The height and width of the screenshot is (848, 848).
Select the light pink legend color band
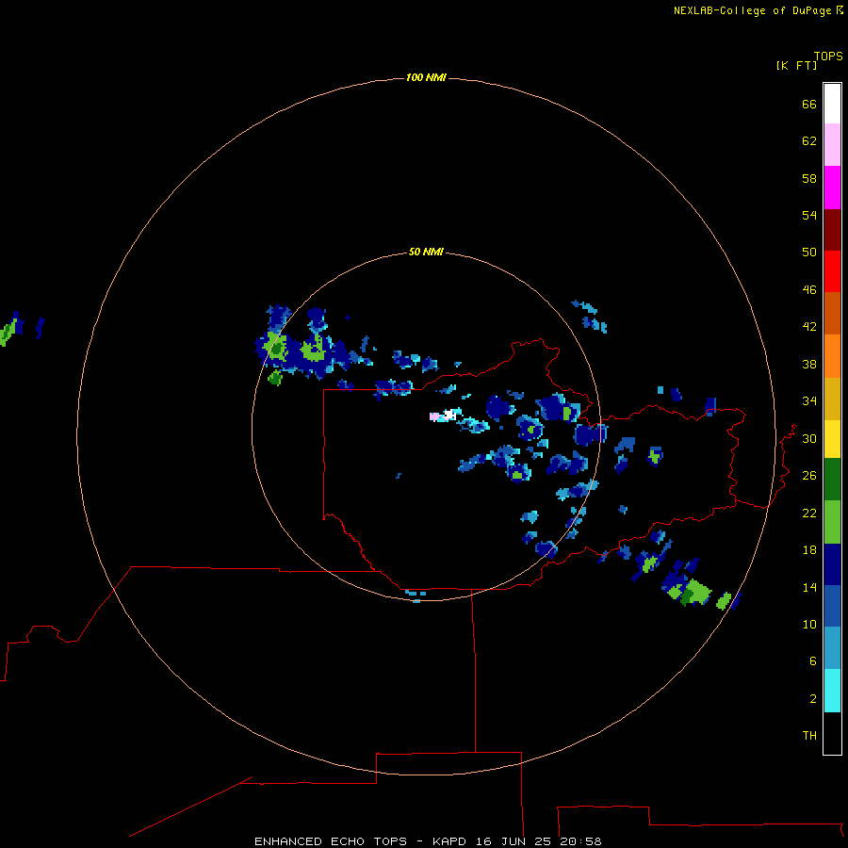click(x=832, y=144)
